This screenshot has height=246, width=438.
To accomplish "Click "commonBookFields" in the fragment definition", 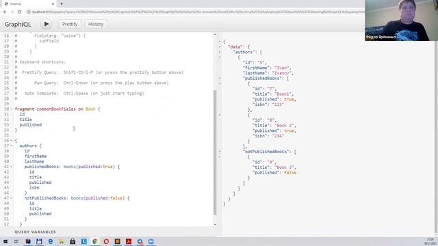I will click(x=56, y=109).
